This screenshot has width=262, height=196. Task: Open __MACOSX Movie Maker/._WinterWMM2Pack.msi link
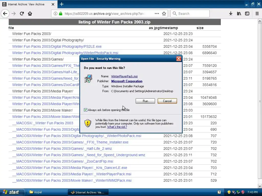[x=72, y=180]
